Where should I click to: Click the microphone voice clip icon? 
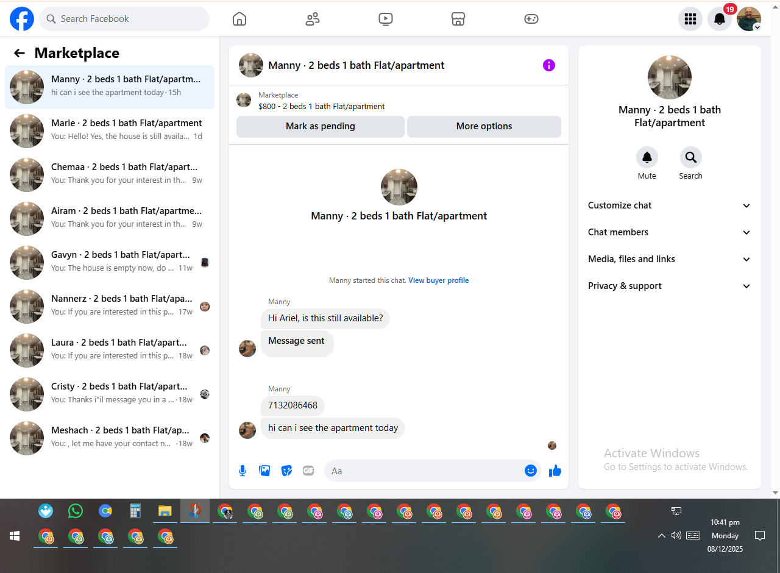[243, 471]
